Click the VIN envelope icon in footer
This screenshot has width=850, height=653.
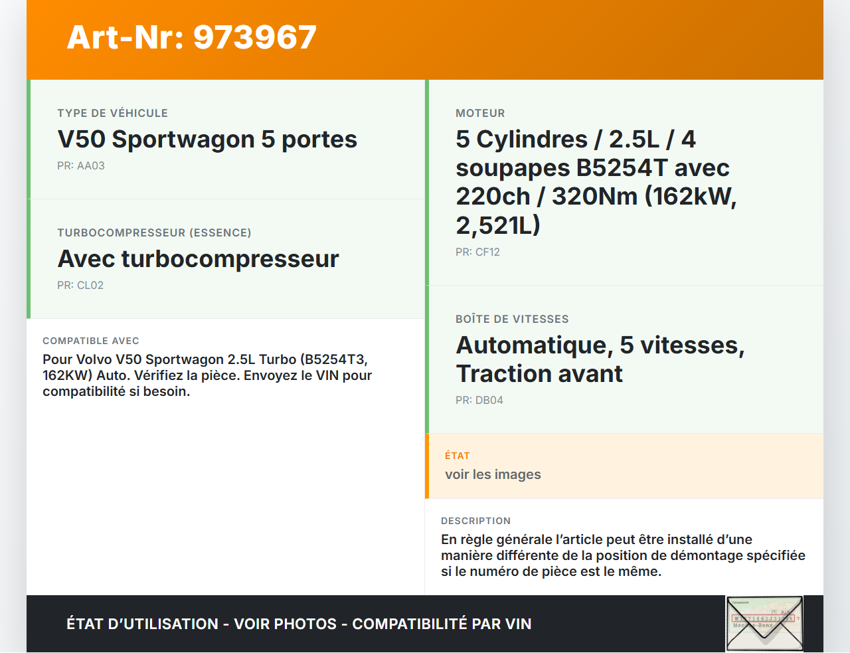(764, 624)
